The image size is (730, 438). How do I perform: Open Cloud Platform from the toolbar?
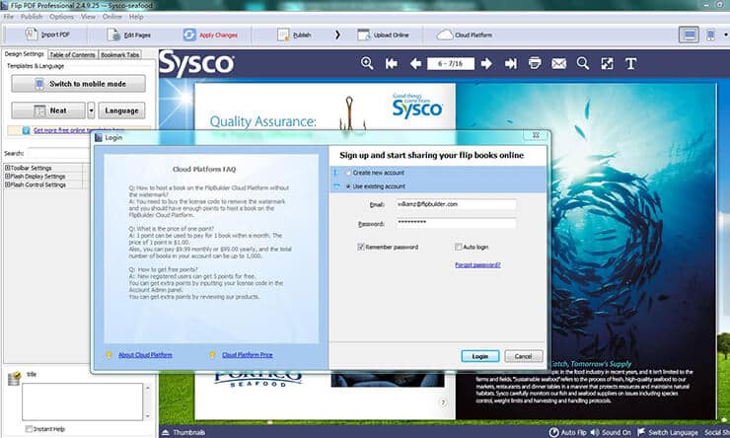point(465,35)
